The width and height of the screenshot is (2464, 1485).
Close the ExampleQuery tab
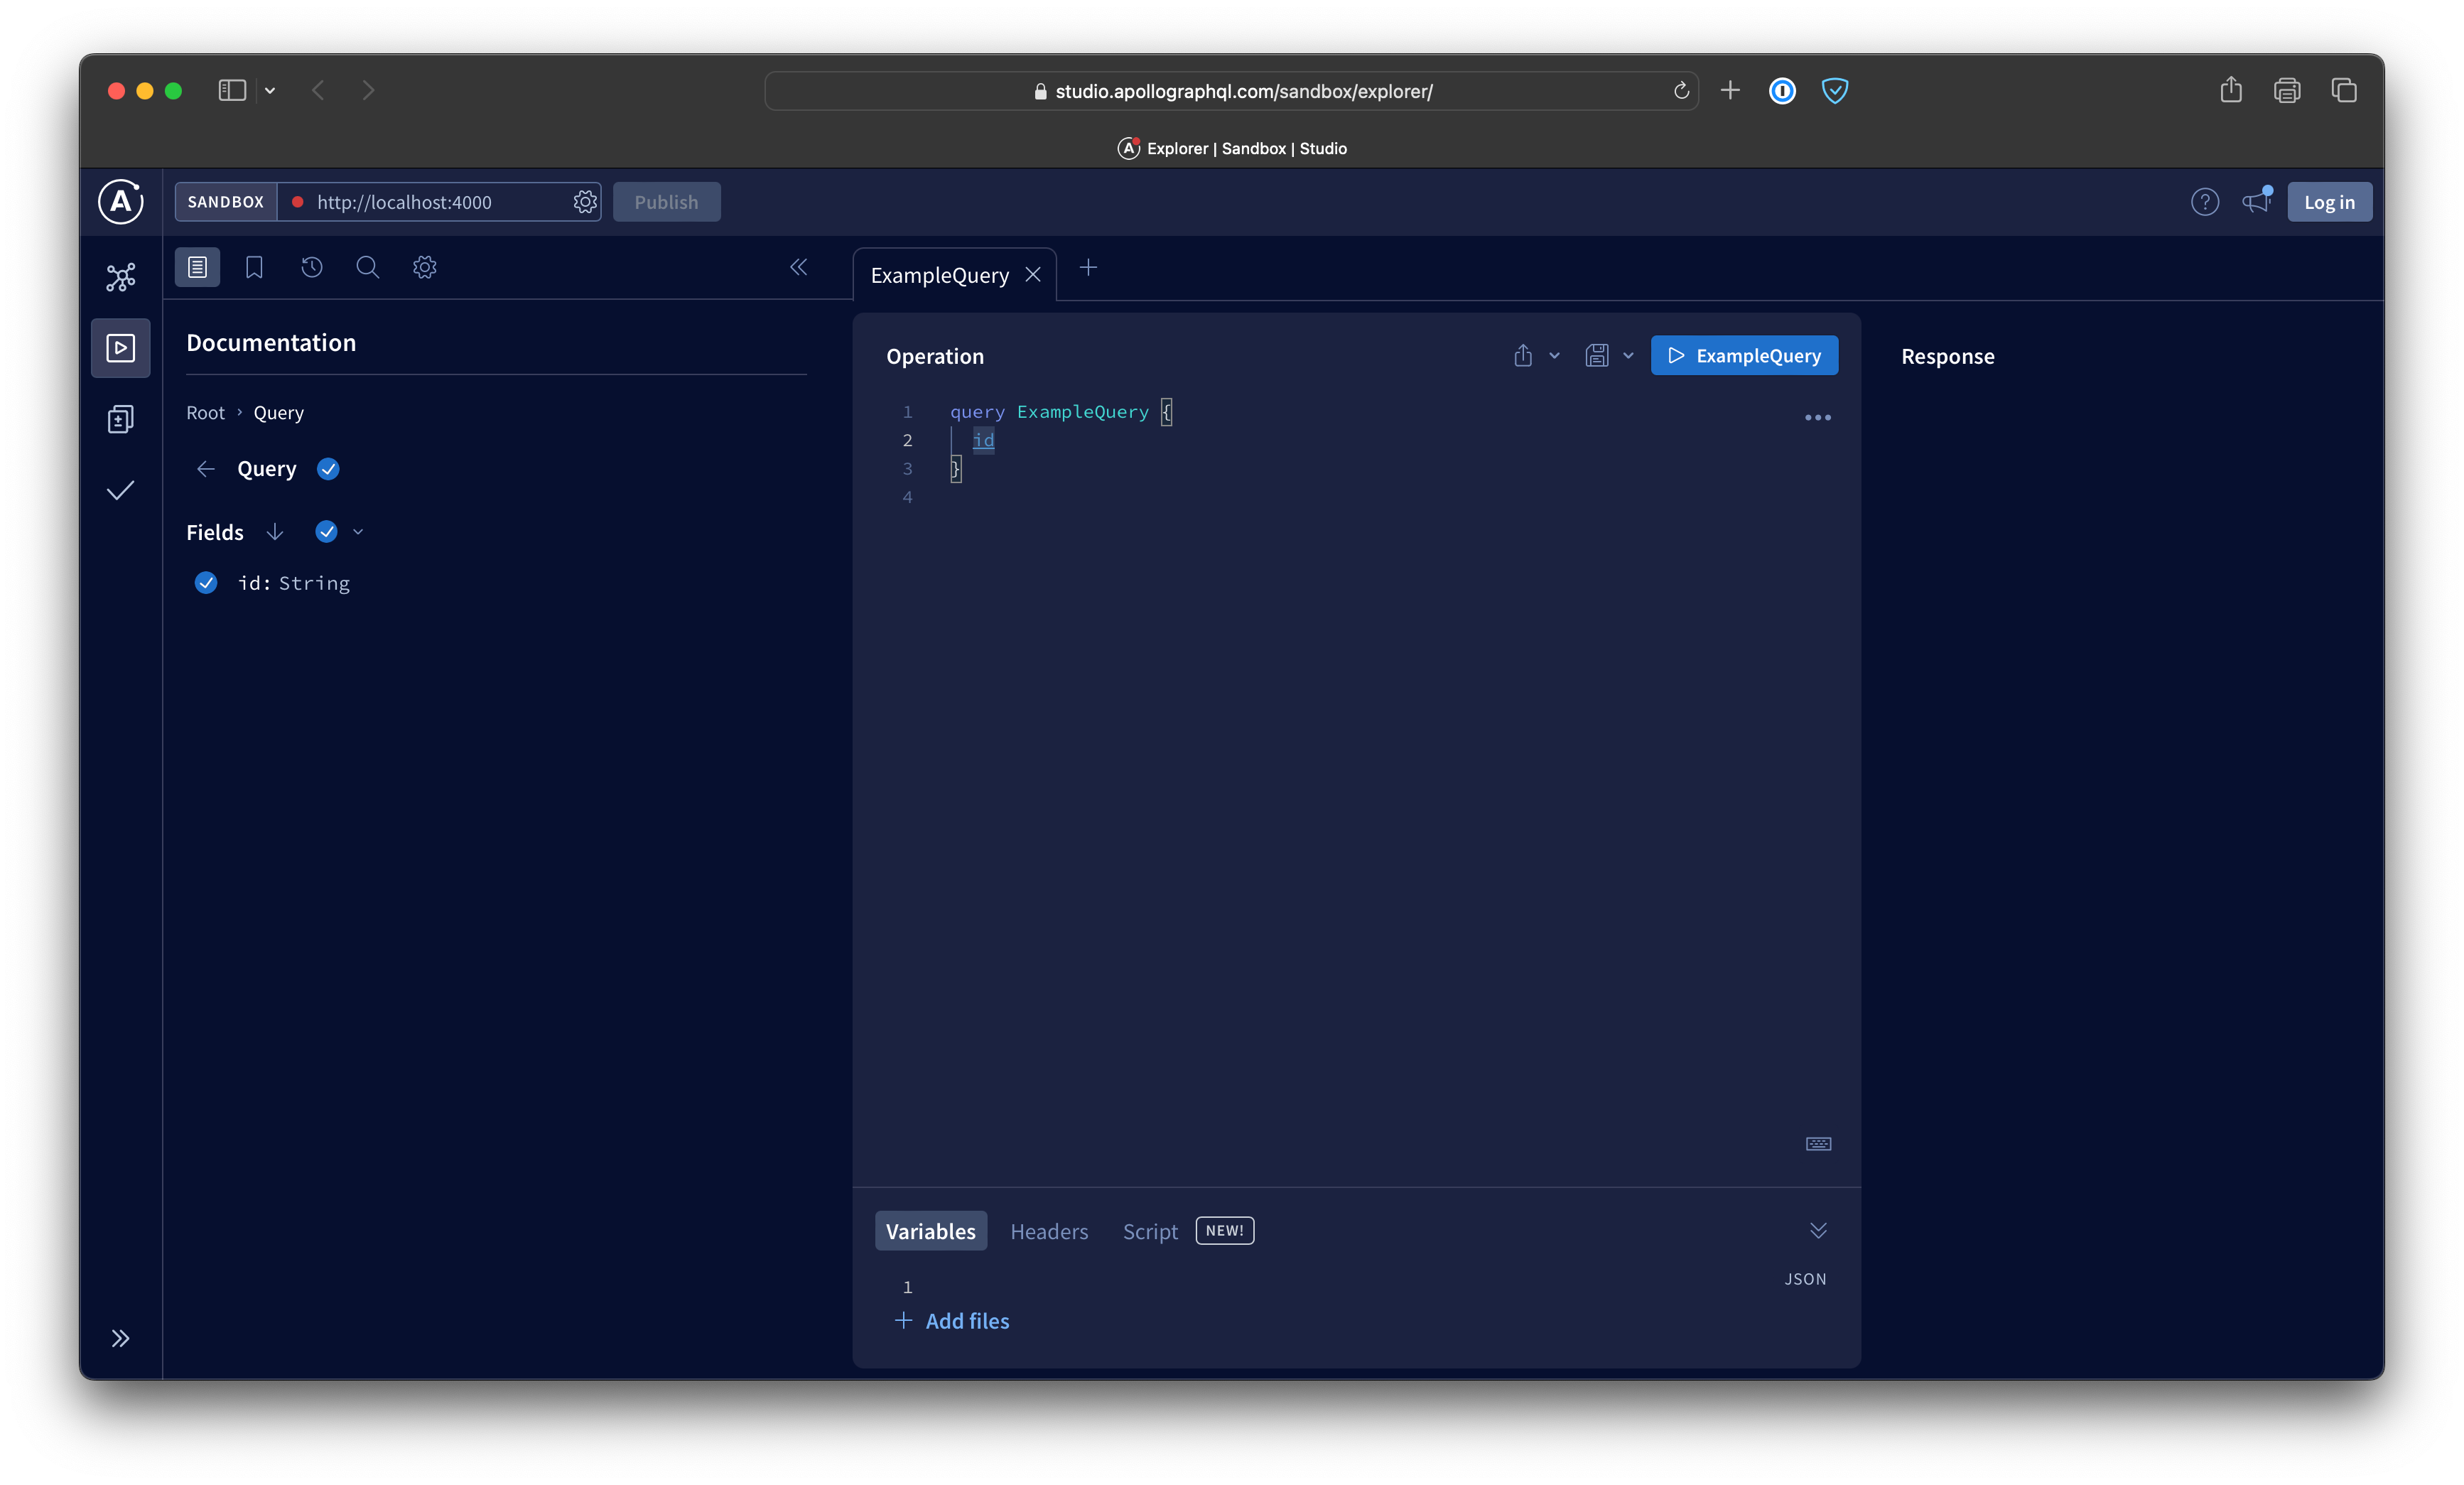[x=1033, y=275]
